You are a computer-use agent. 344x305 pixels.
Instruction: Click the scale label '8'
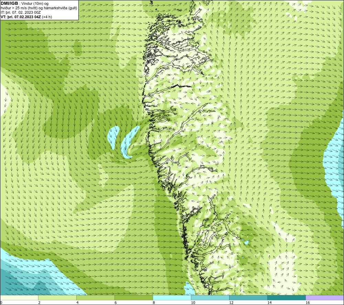[154, 303]
